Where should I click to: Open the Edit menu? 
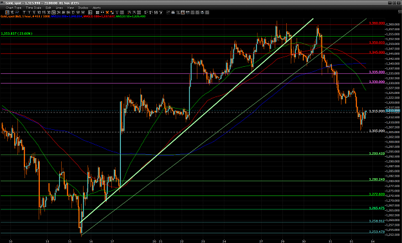(48, 8)
